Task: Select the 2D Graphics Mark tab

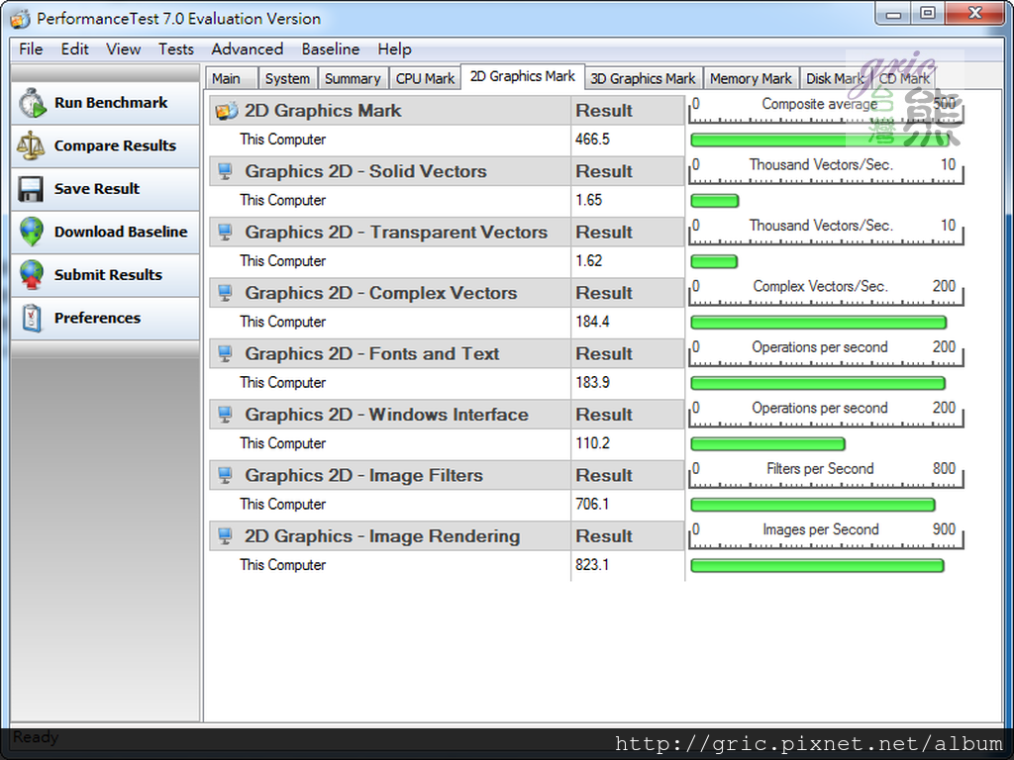Action: tap(523, 76)
